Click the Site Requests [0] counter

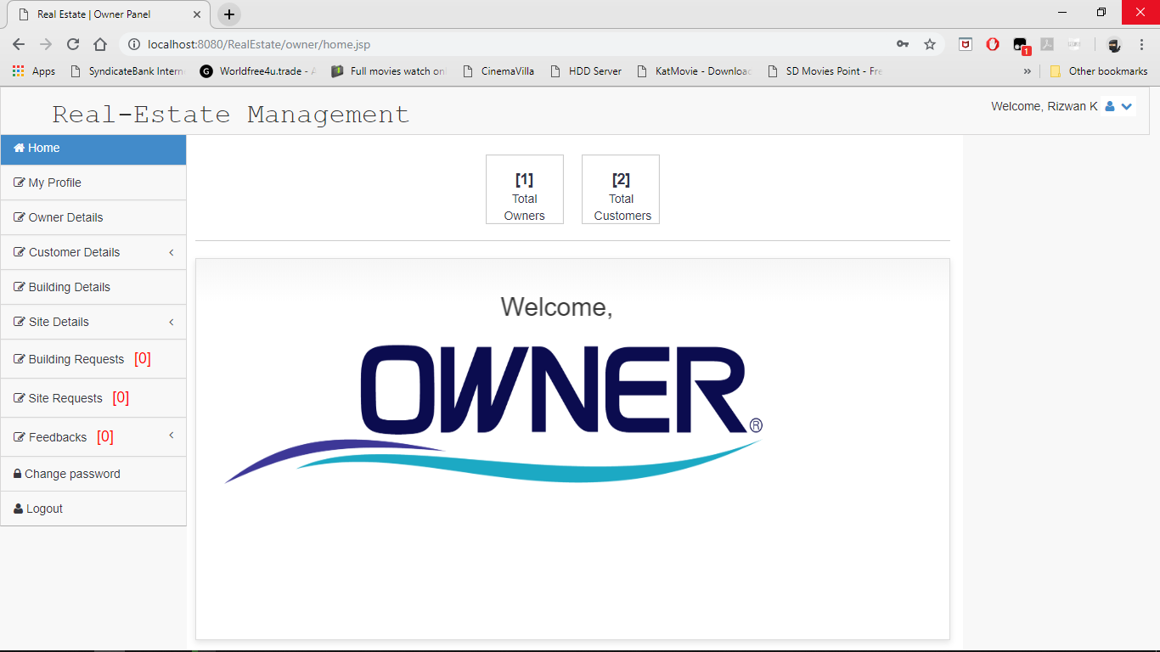click(121, 397)
